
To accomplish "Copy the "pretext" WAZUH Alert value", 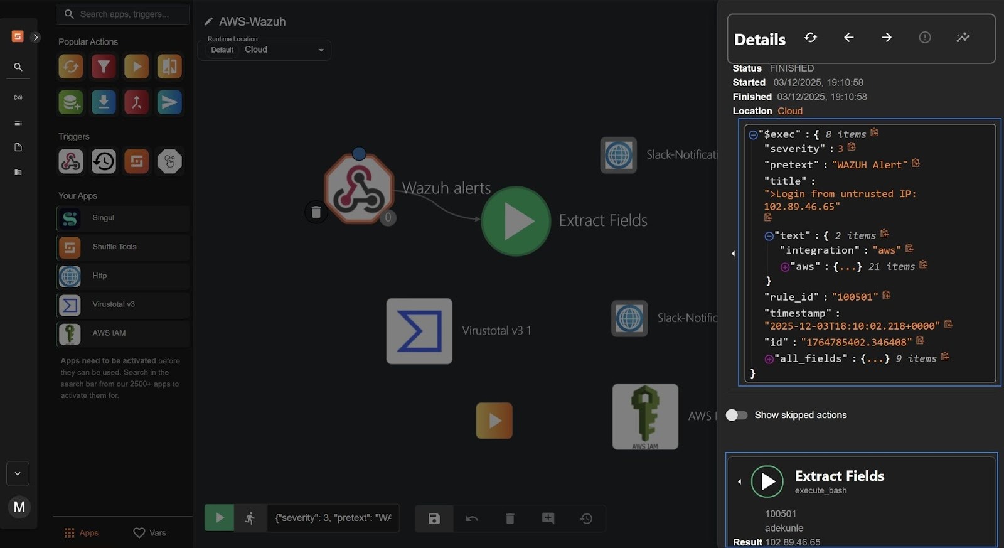I will pyautogui.click(x=916, y=163).
